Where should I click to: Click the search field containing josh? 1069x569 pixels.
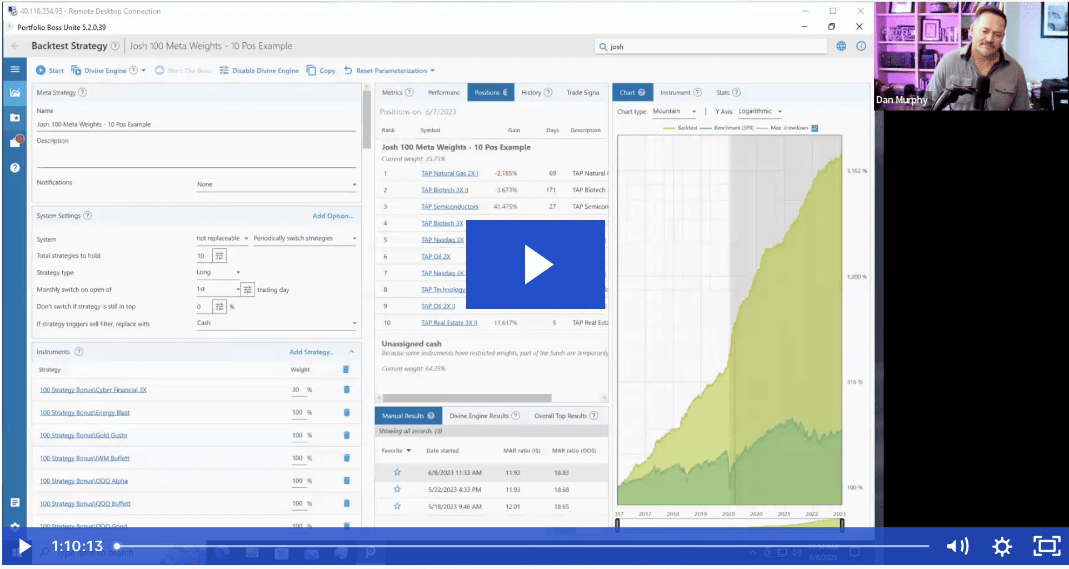point(711,47)
